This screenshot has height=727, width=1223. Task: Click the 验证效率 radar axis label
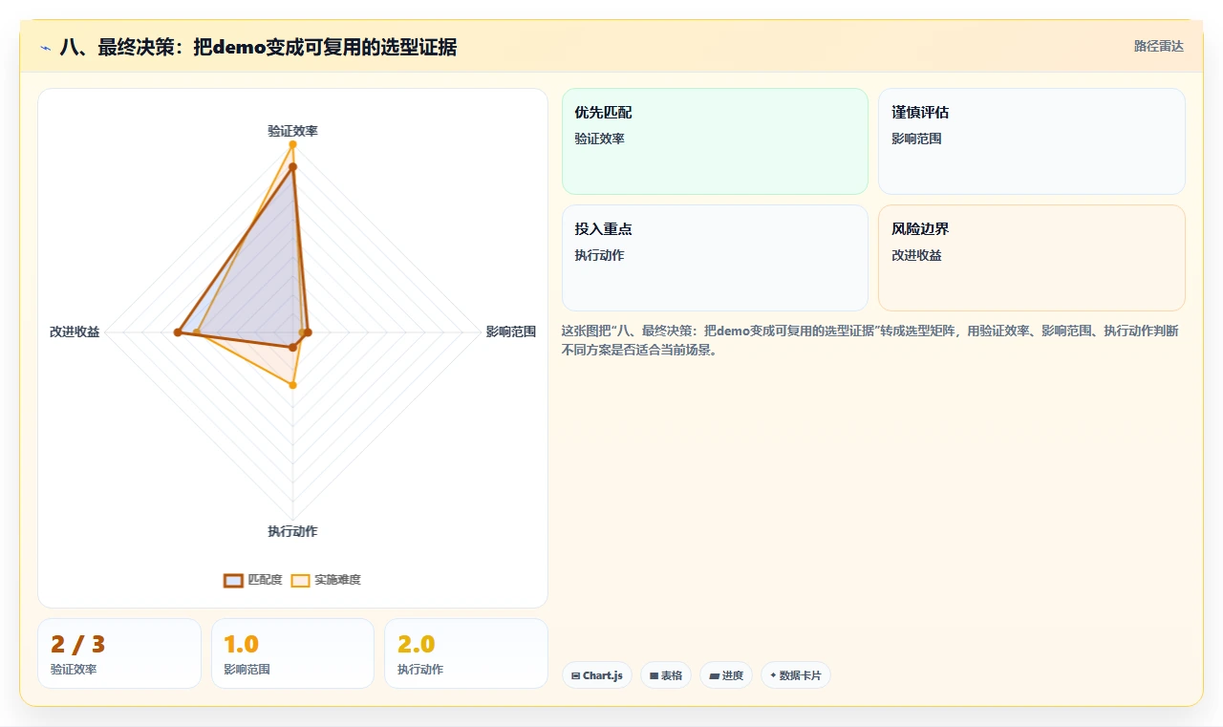[292, 131]
